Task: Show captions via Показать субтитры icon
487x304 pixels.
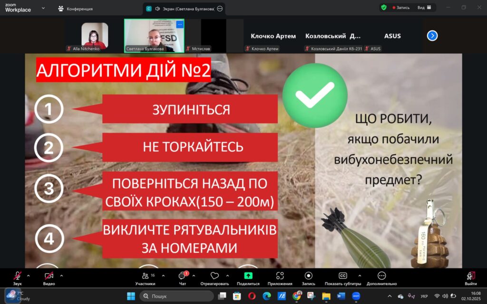Action: click(342, 276)
